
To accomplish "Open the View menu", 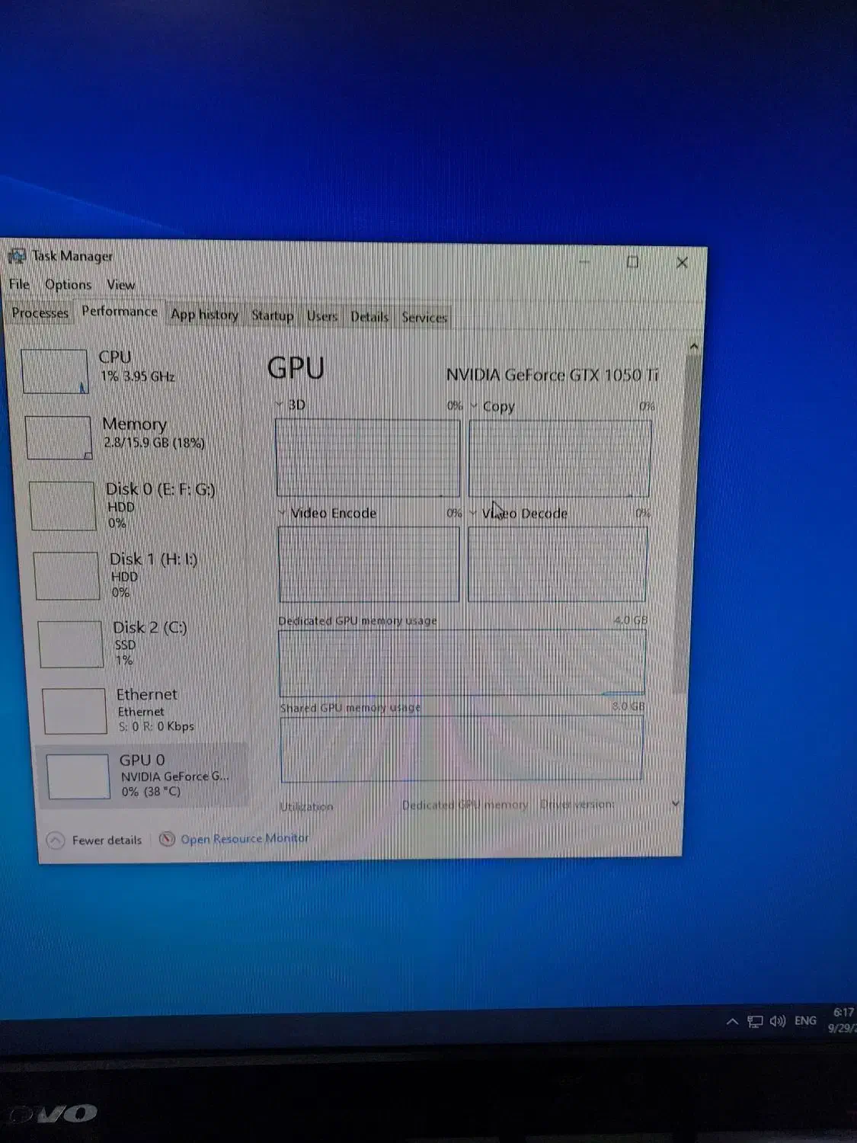I will (120, 284).
